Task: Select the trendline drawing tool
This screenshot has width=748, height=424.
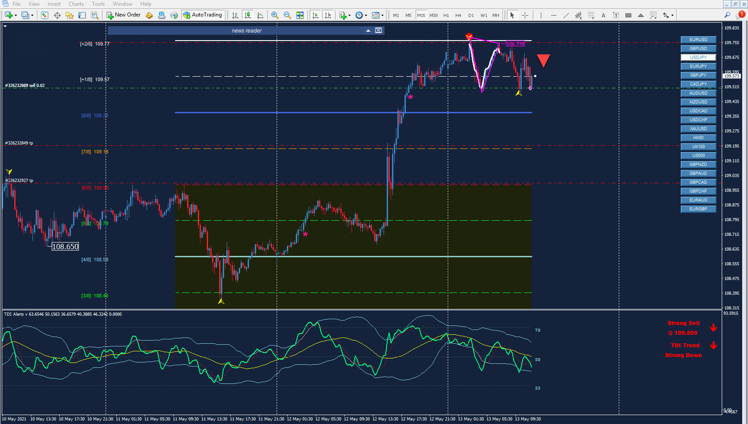Action: (x=566, y=15)
